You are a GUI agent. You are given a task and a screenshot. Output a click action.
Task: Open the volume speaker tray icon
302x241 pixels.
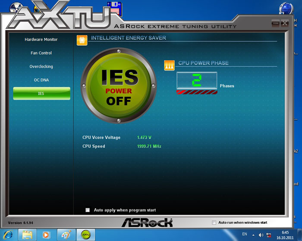261,235
